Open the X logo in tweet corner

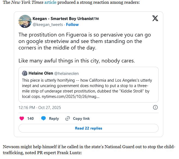pyautogui.click(x=155, y=19)
